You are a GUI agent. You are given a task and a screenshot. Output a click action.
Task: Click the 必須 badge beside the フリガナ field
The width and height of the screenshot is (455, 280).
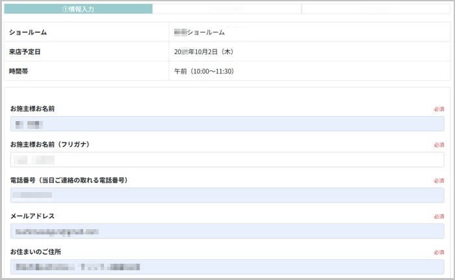(439, 145)
